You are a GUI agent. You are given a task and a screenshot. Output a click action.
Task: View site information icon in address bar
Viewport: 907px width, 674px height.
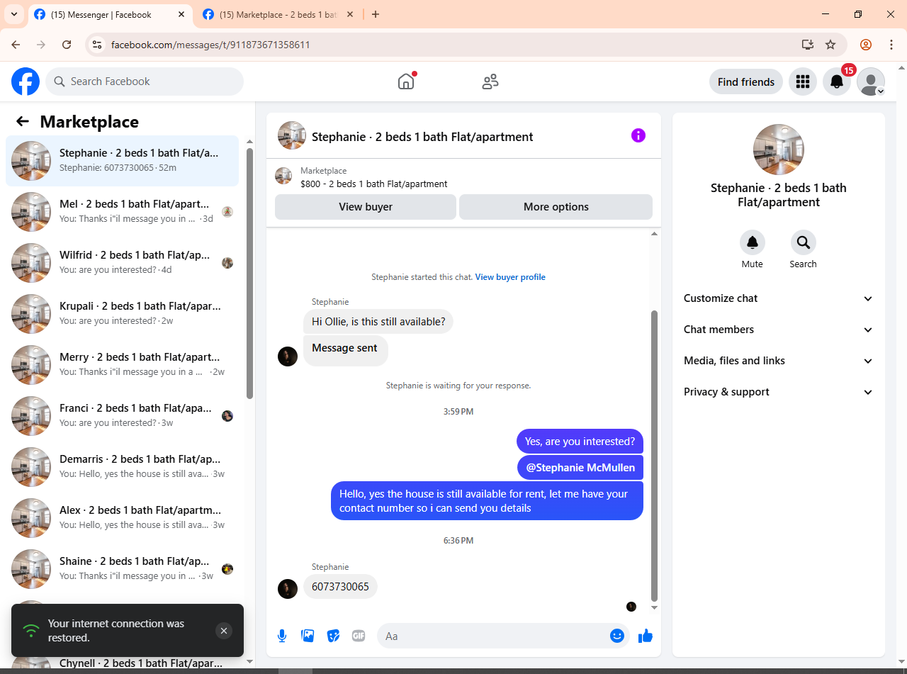(98, 45)
